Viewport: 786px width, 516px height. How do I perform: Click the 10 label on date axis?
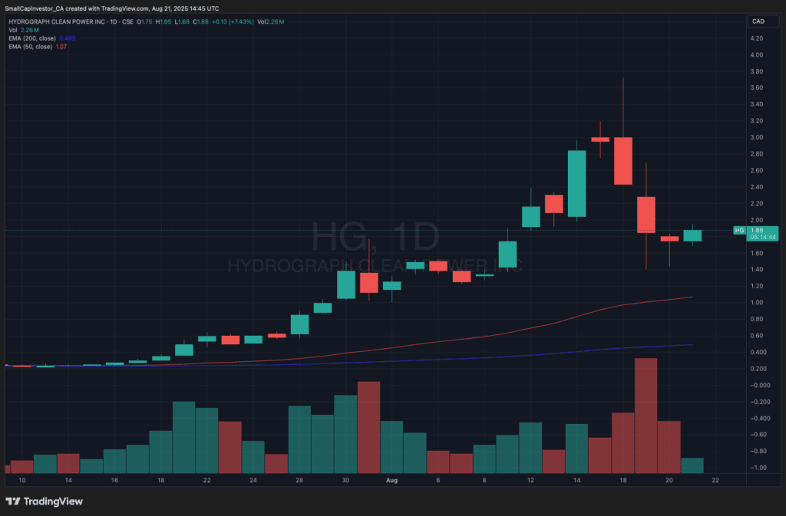[22, 480]
